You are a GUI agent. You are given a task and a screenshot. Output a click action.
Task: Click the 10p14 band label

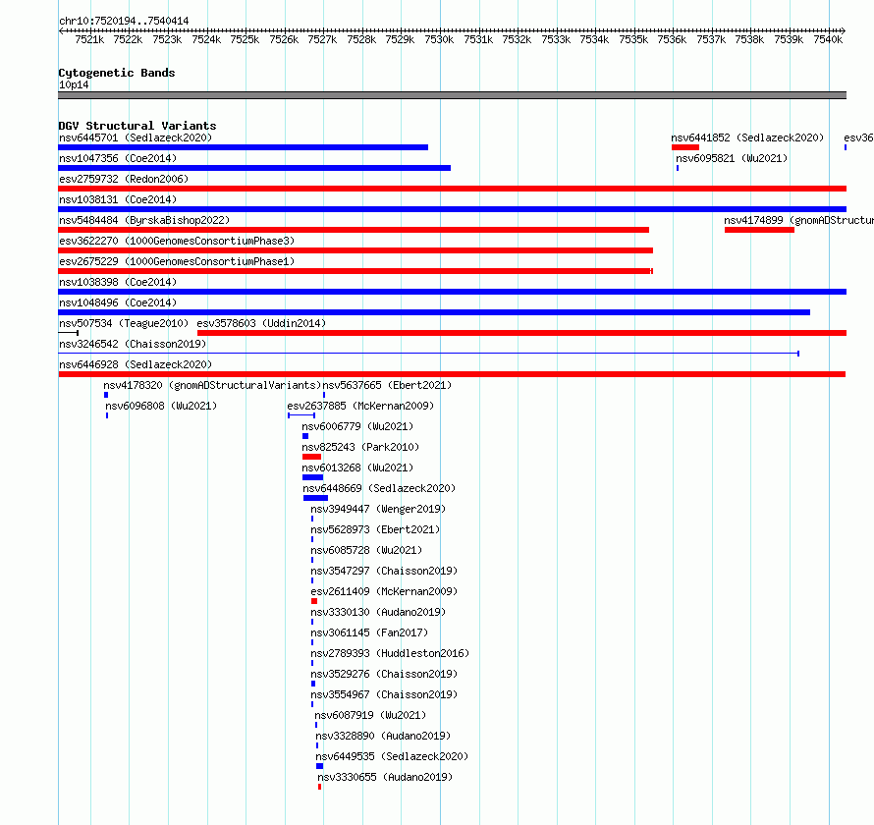coord(74,84)
